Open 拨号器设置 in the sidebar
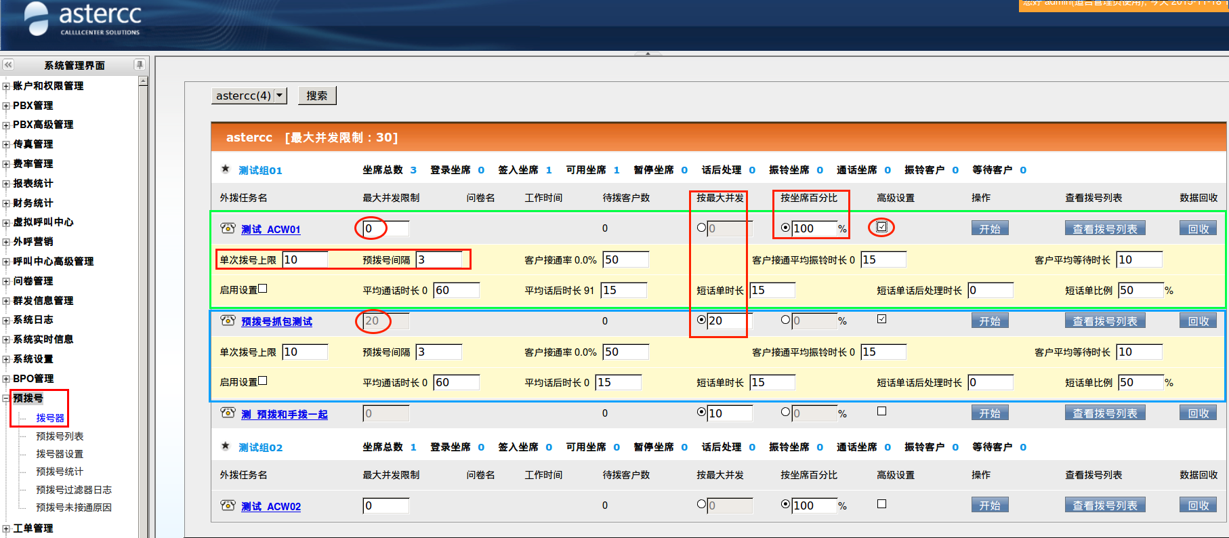This screenshot has width=1229, height=538. coord(60,454)
